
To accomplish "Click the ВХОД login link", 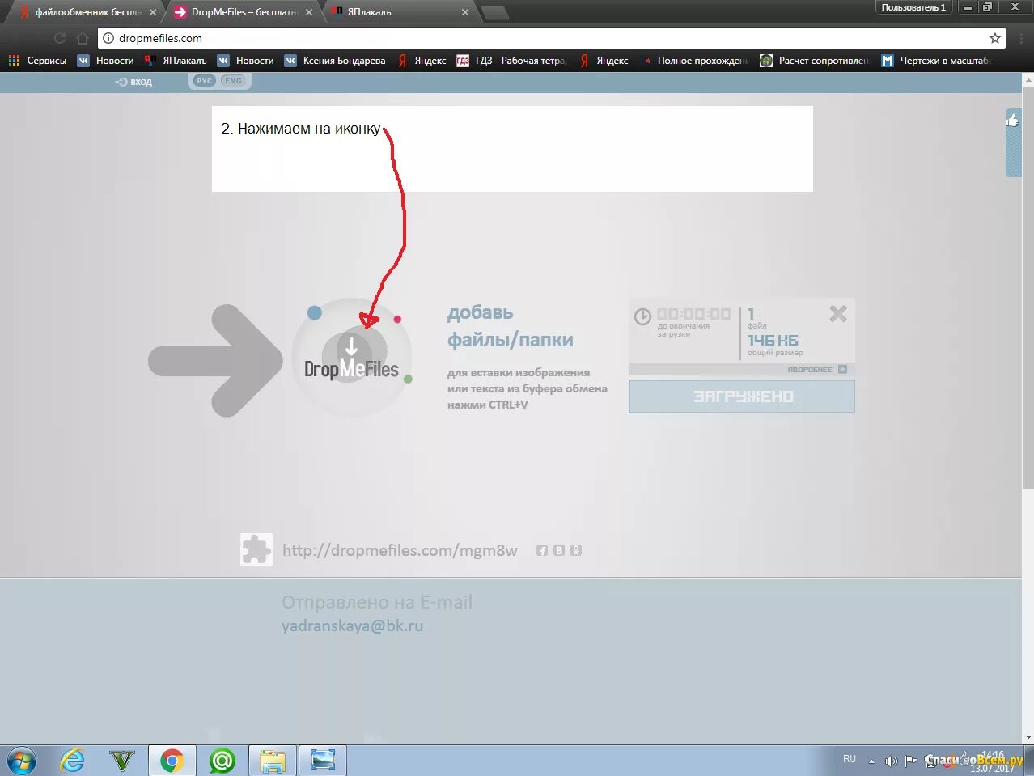I will [x=133, y=82].
